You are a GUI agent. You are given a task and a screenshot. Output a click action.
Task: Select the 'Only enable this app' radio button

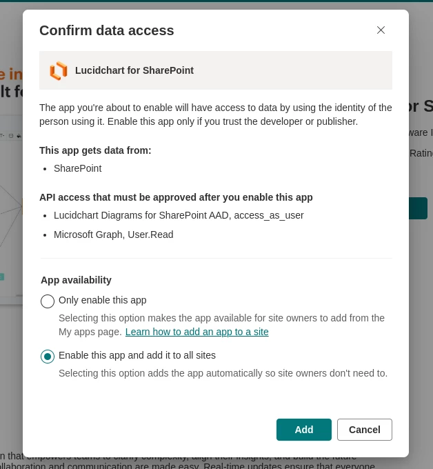48,301
